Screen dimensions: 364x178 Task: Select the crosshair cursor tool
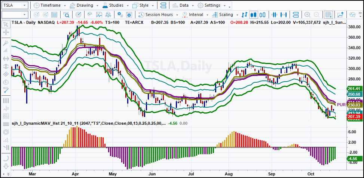click(x=6, y=32)
